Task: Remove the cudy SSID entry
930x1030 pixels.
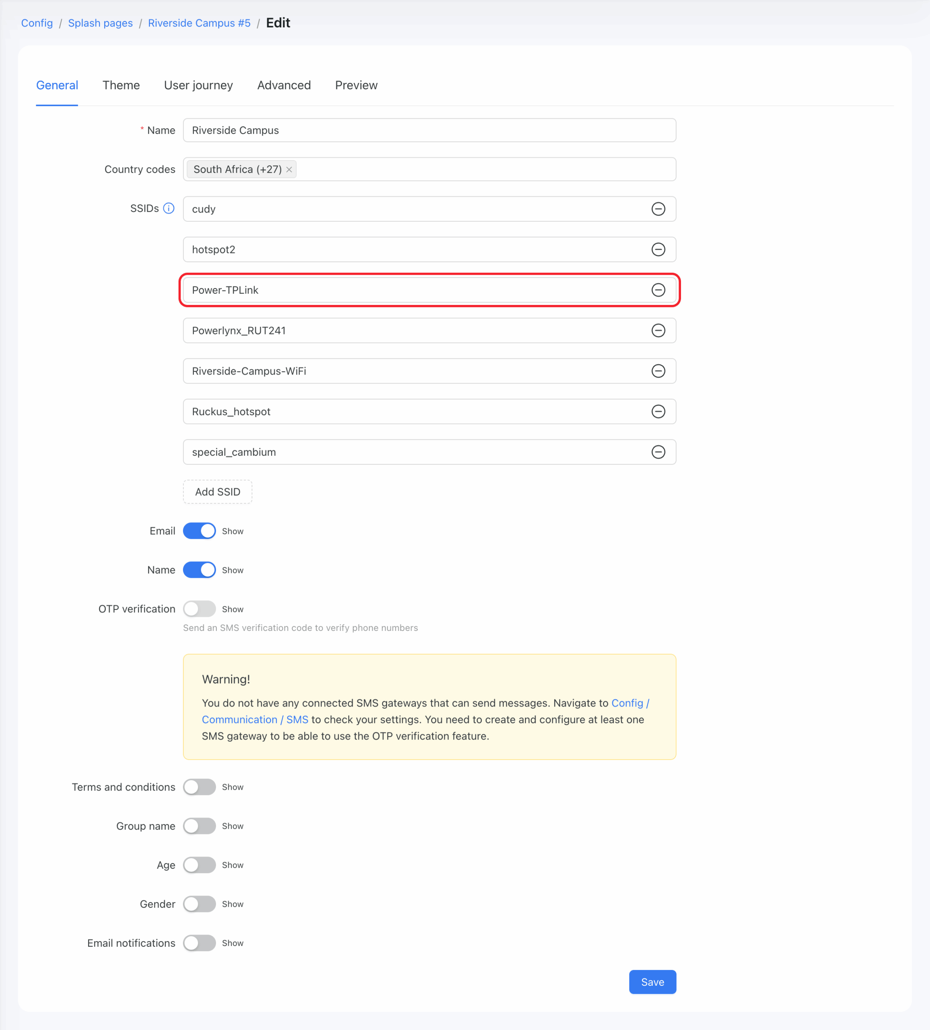Action: (x=658, y=209)
